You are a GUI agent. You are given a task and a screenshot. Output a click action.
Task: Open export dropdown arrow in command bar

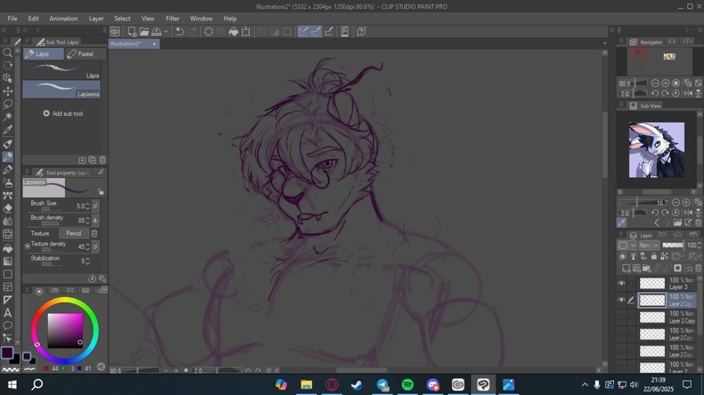pyautogui.click(x=166, y=32)
